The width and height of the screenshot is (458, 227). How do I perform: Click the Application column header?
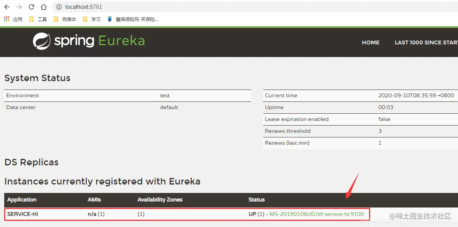[22, 199]
